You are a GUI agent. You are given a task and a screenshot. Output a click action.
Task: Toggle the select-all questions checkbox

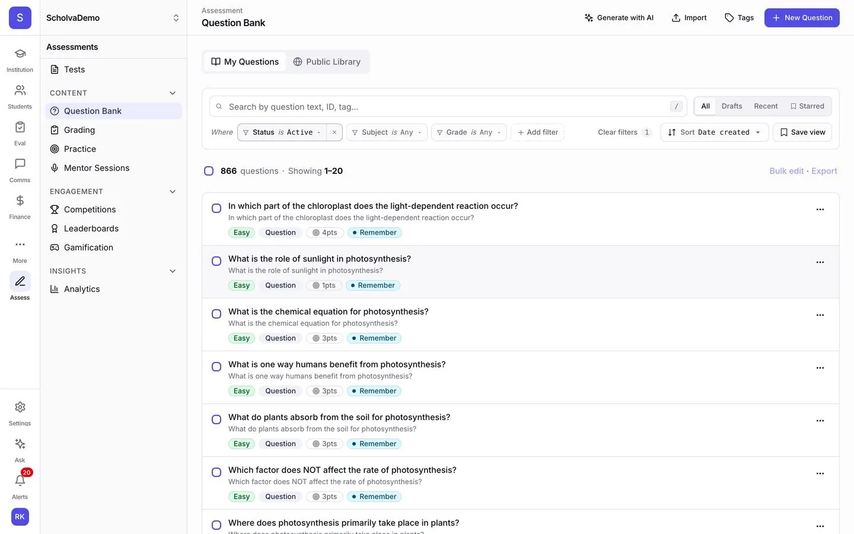[x=209, y=171]
